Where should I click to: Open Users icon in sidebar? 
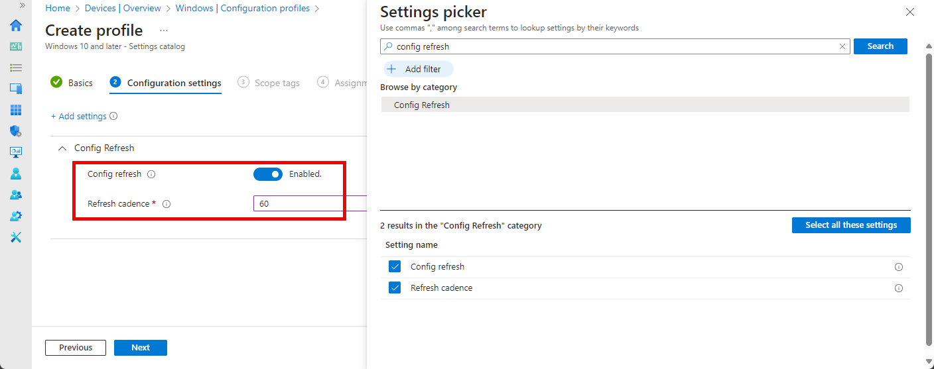click(16, 174)
